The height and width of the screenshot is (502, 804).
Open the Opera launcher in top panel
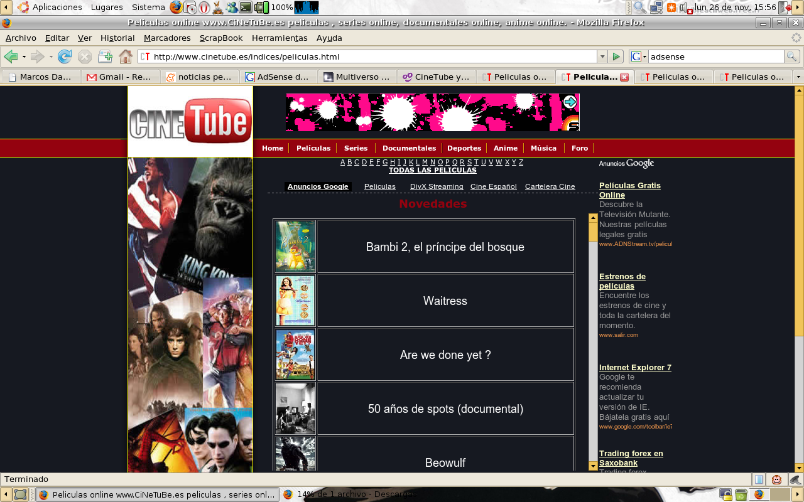tap(205, 8)
